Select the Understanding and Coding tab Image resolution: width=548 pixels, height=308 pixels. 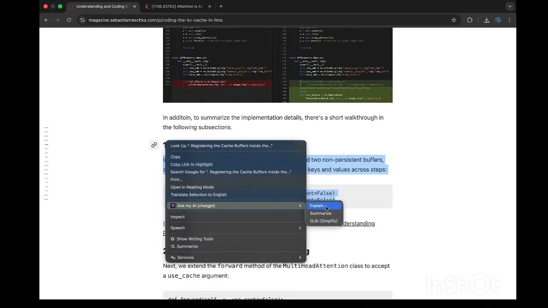tap(103, 6)
